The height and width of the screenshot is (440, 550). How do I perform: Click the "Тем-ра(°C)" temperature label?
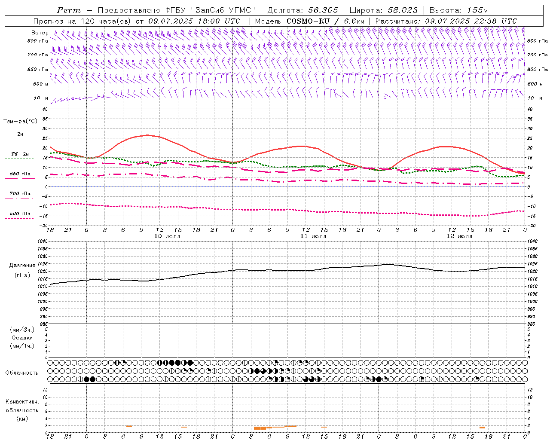pos(20,122)
